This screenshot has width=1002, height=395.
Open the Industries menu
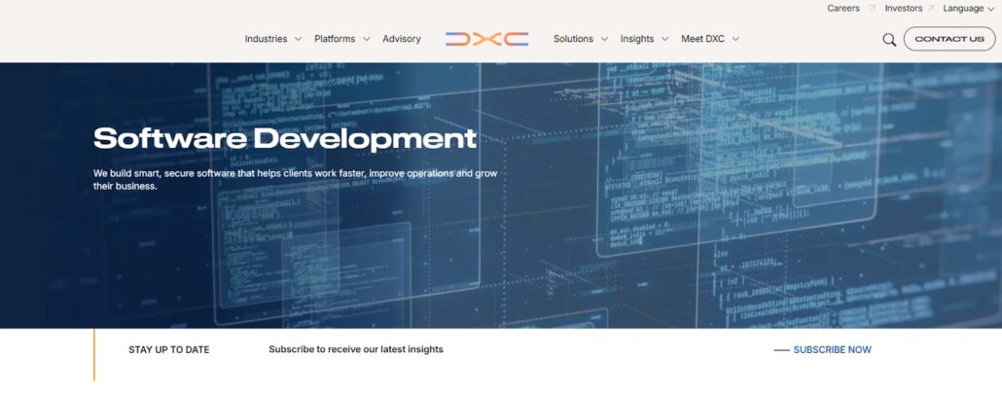point(266,39)
